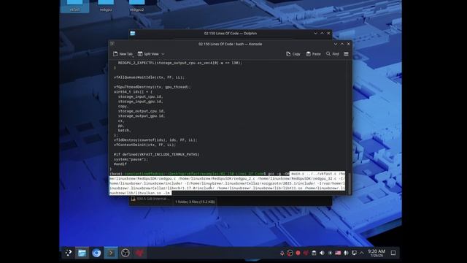Click the red recording tray icon

pyautogui.click(x=298, y=253)
